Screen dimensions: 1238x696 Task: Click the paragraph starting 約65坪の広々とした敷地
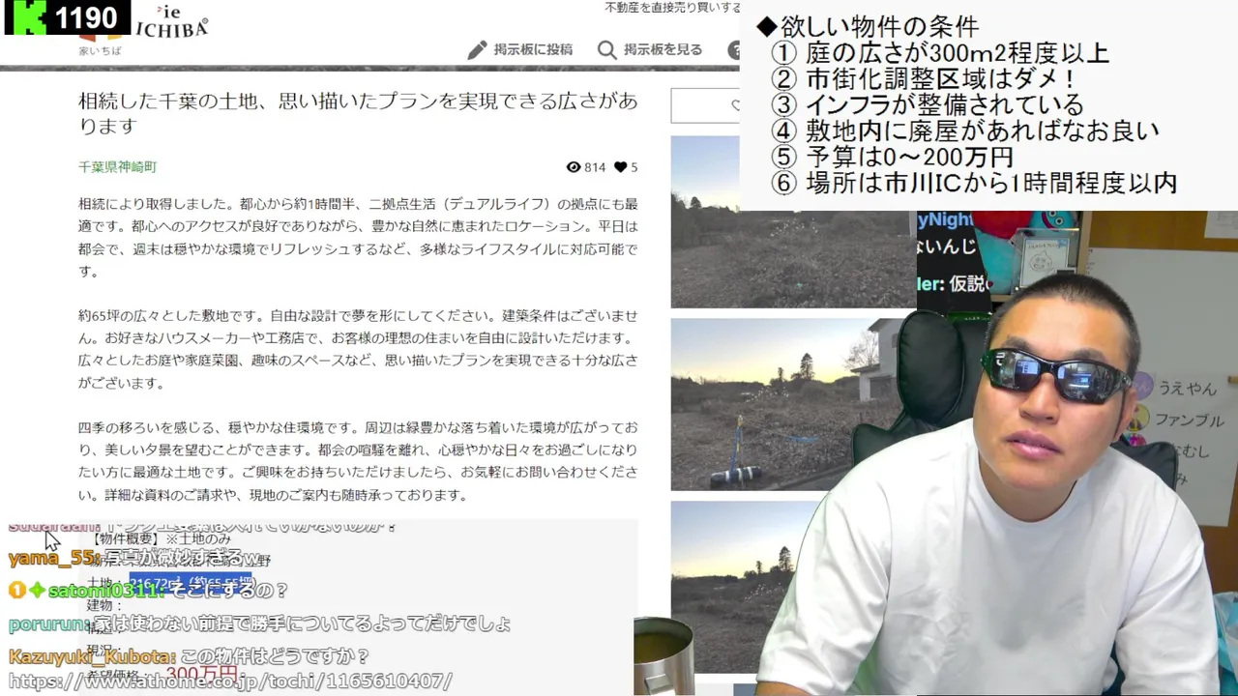358,349
